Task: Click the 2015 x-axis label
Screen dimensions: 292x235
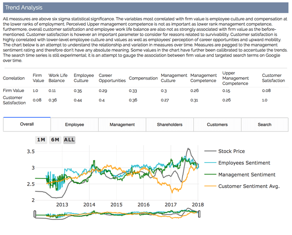Action: pyautogui.click(x=117, y=205)
